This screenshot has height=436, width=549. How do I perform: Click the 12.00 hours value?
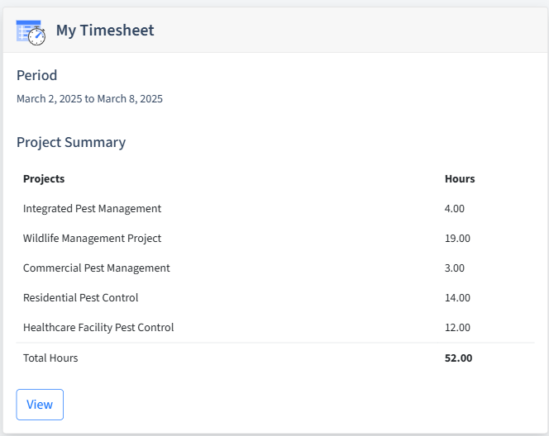click(x=457, y=328)
